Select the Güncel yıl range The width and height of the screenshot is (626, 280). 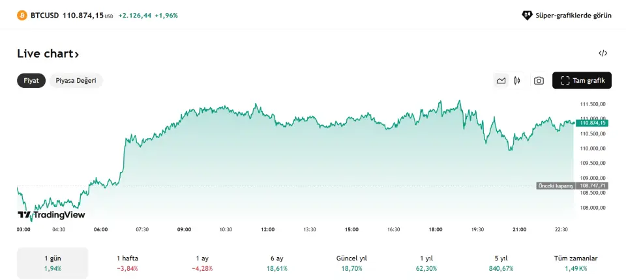[x=351, y=263]
